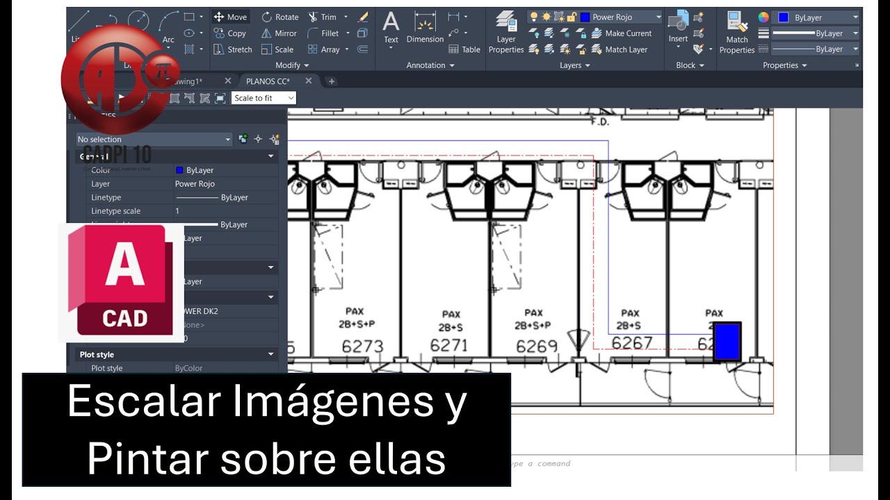Click the blue rectangle in the drawing
Viewport: 890px width, 500px height.
click(727, 342)
